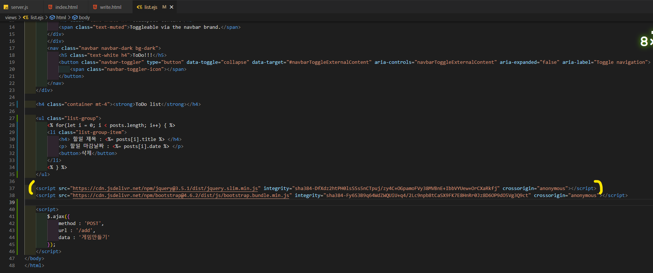
Task: Follow the bootstrap.bundle.min.js CDN link
Action: click(181, 195)
